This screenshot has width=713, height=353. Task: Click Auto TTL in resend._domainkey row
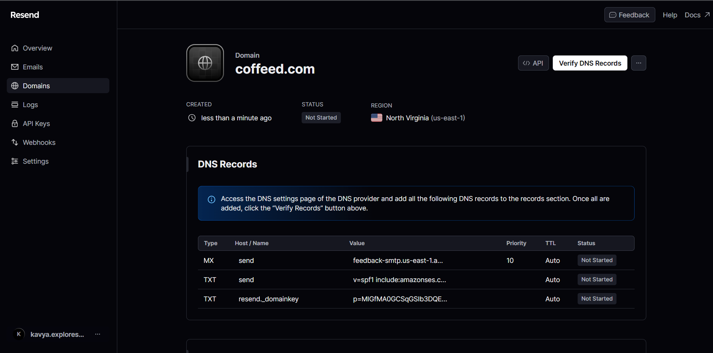pos(553,299)
